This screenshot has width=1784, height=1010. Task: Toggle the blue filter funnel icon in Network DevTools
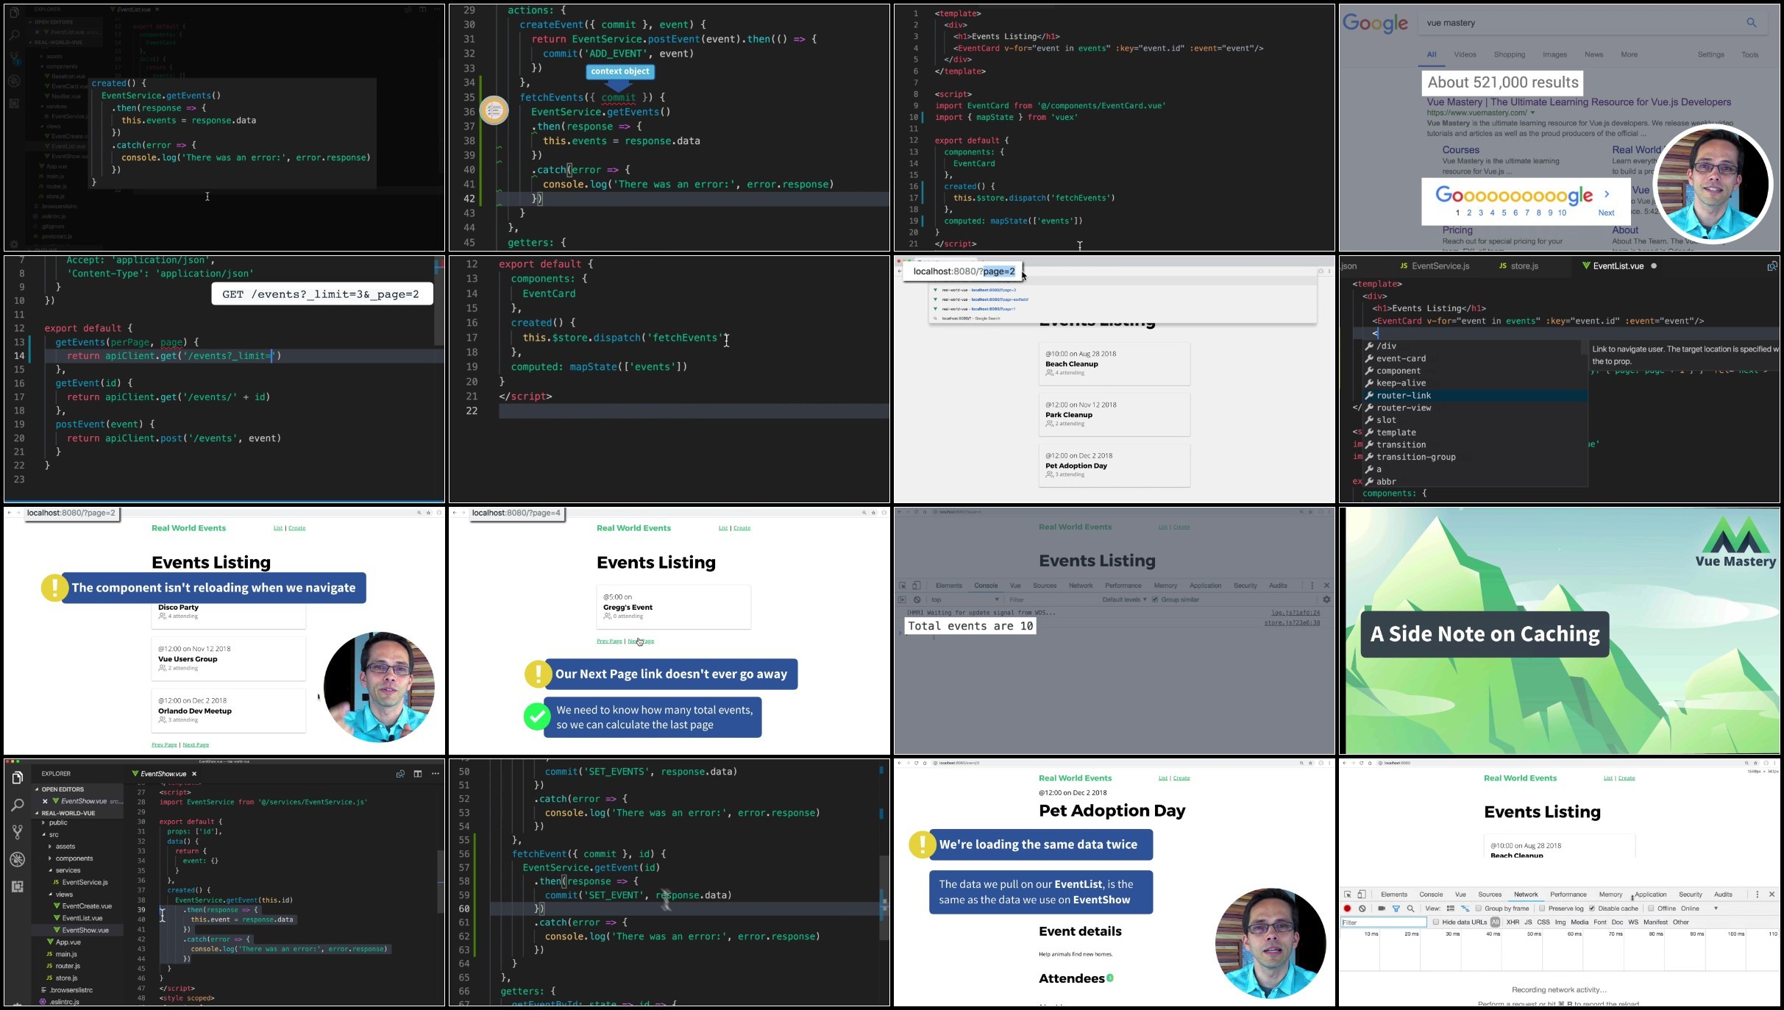1396,908
